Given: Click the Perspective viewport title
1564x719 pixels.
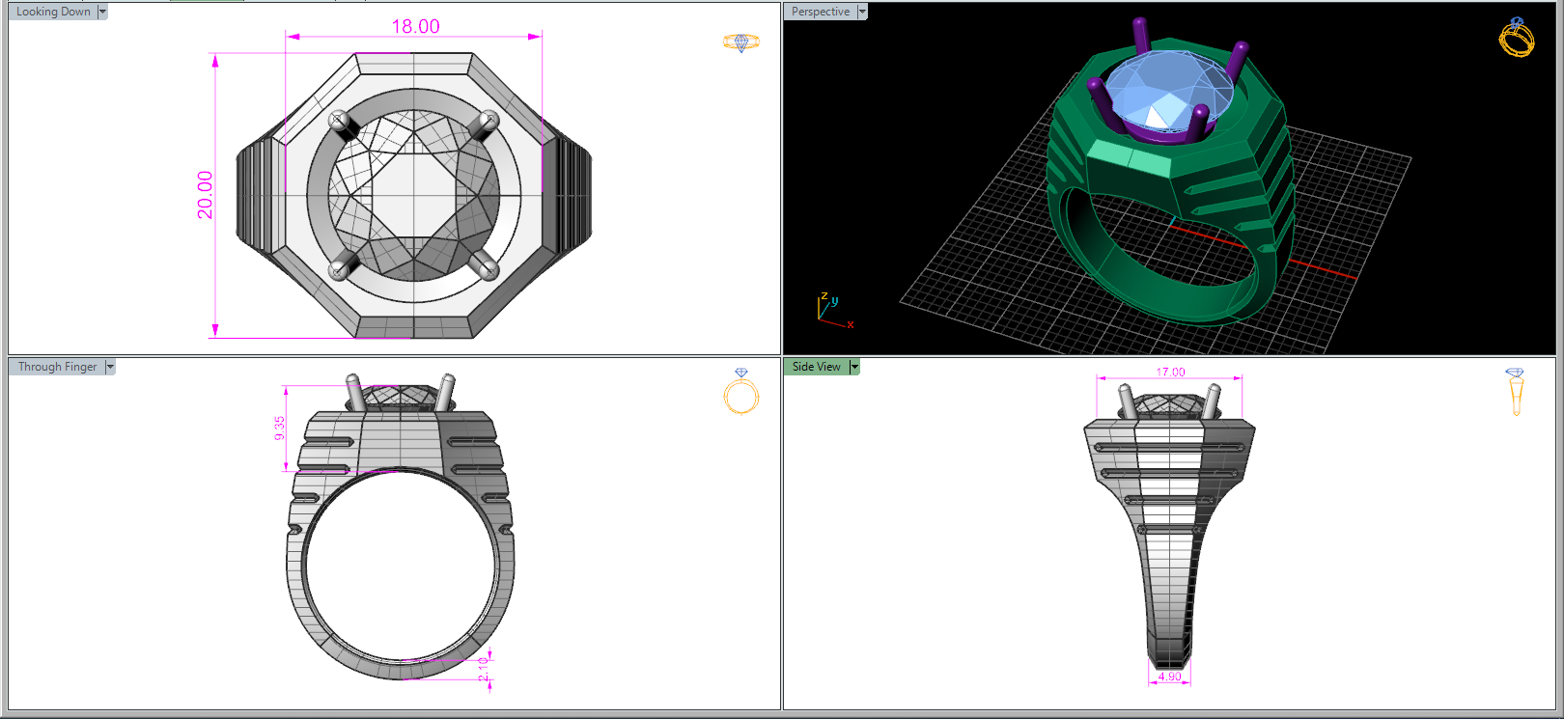Looking at the screenshot, I should 821,12.
